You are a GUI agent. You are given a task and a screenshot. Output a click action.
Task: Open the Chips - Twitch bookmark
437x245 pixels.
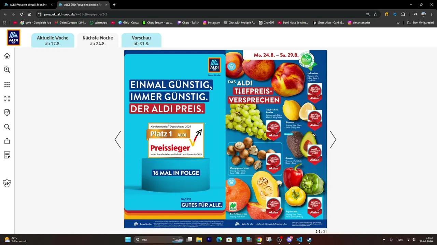[188, 23]
